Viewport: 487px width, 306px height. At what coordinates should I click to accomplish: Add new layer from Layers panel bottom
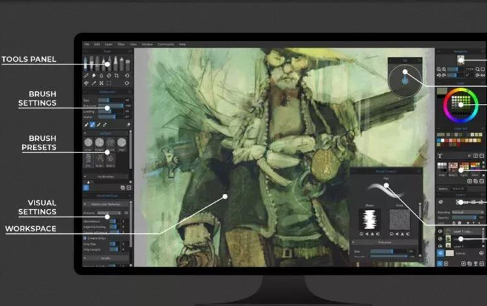[x=463, y=263]
